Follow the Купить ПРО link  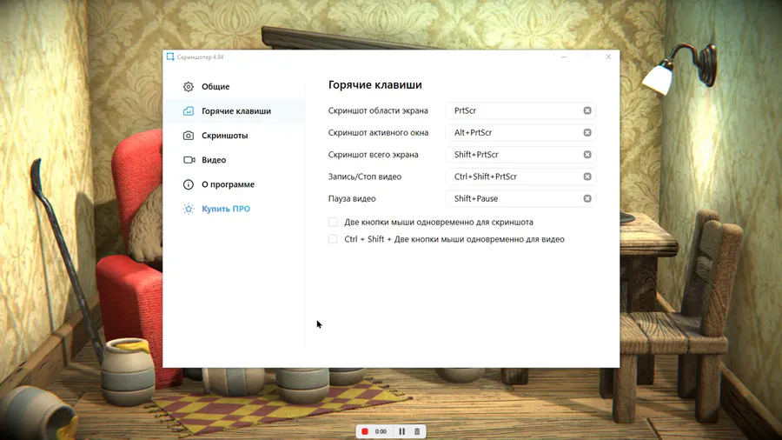click(x=226, y=209)
